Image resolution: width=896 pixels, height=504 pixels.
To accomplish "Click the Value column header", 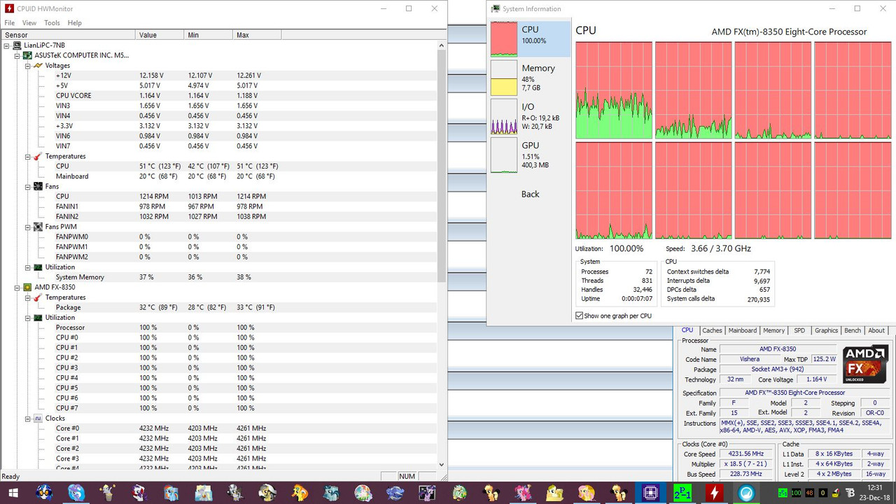I will tap(160, 34).
